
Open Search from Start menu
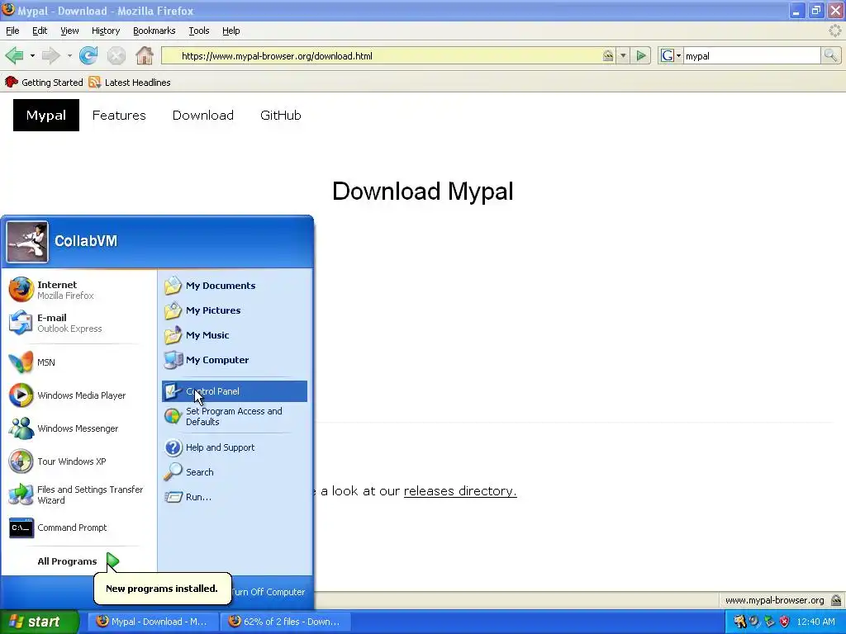click(x=234, y=472)
